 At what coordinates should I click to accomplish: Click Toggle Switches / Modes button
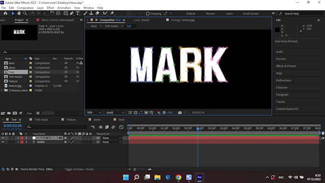[x=79, y=169]
